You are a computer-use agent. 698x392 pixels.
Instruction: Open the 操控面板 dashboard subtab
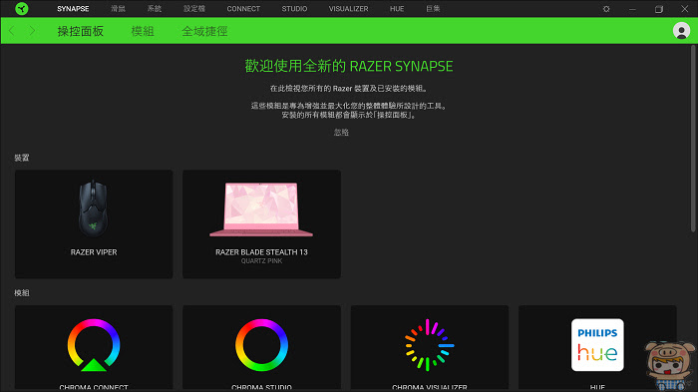click(x=81, y=31)
